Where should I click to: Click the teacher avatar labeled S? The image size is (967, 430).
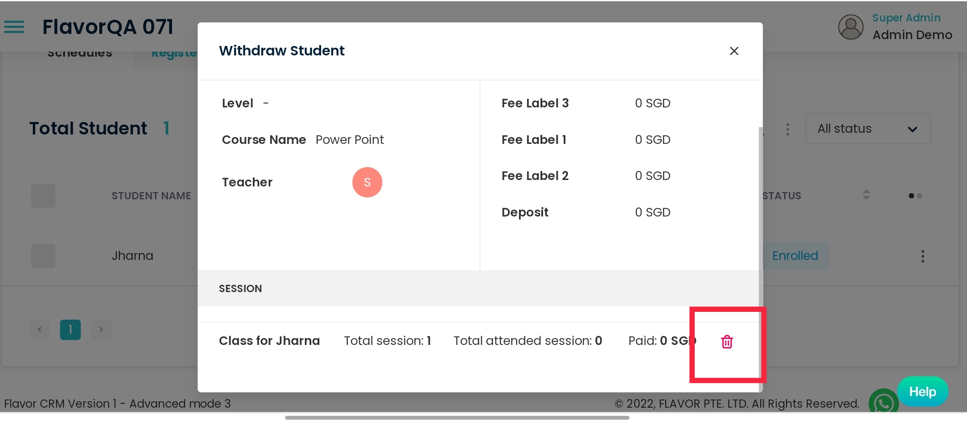pyautogui.click(x=367, y=182)
